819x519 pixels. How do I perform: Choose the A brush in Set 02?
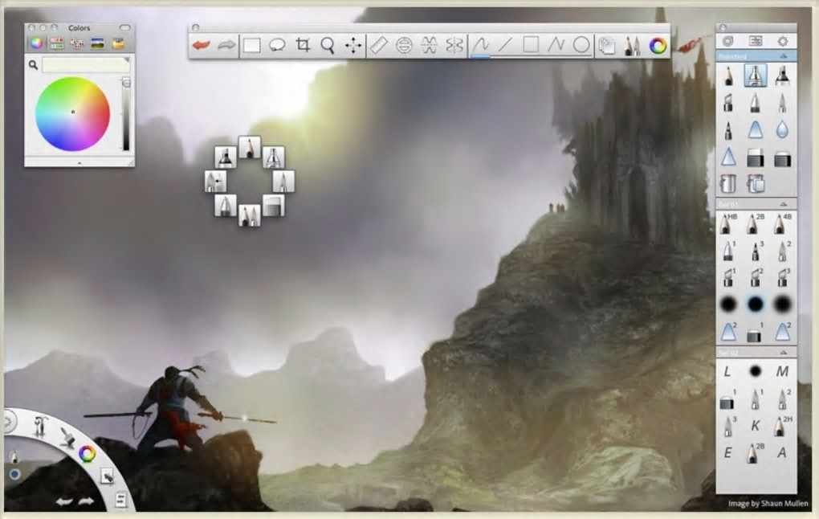782,452
